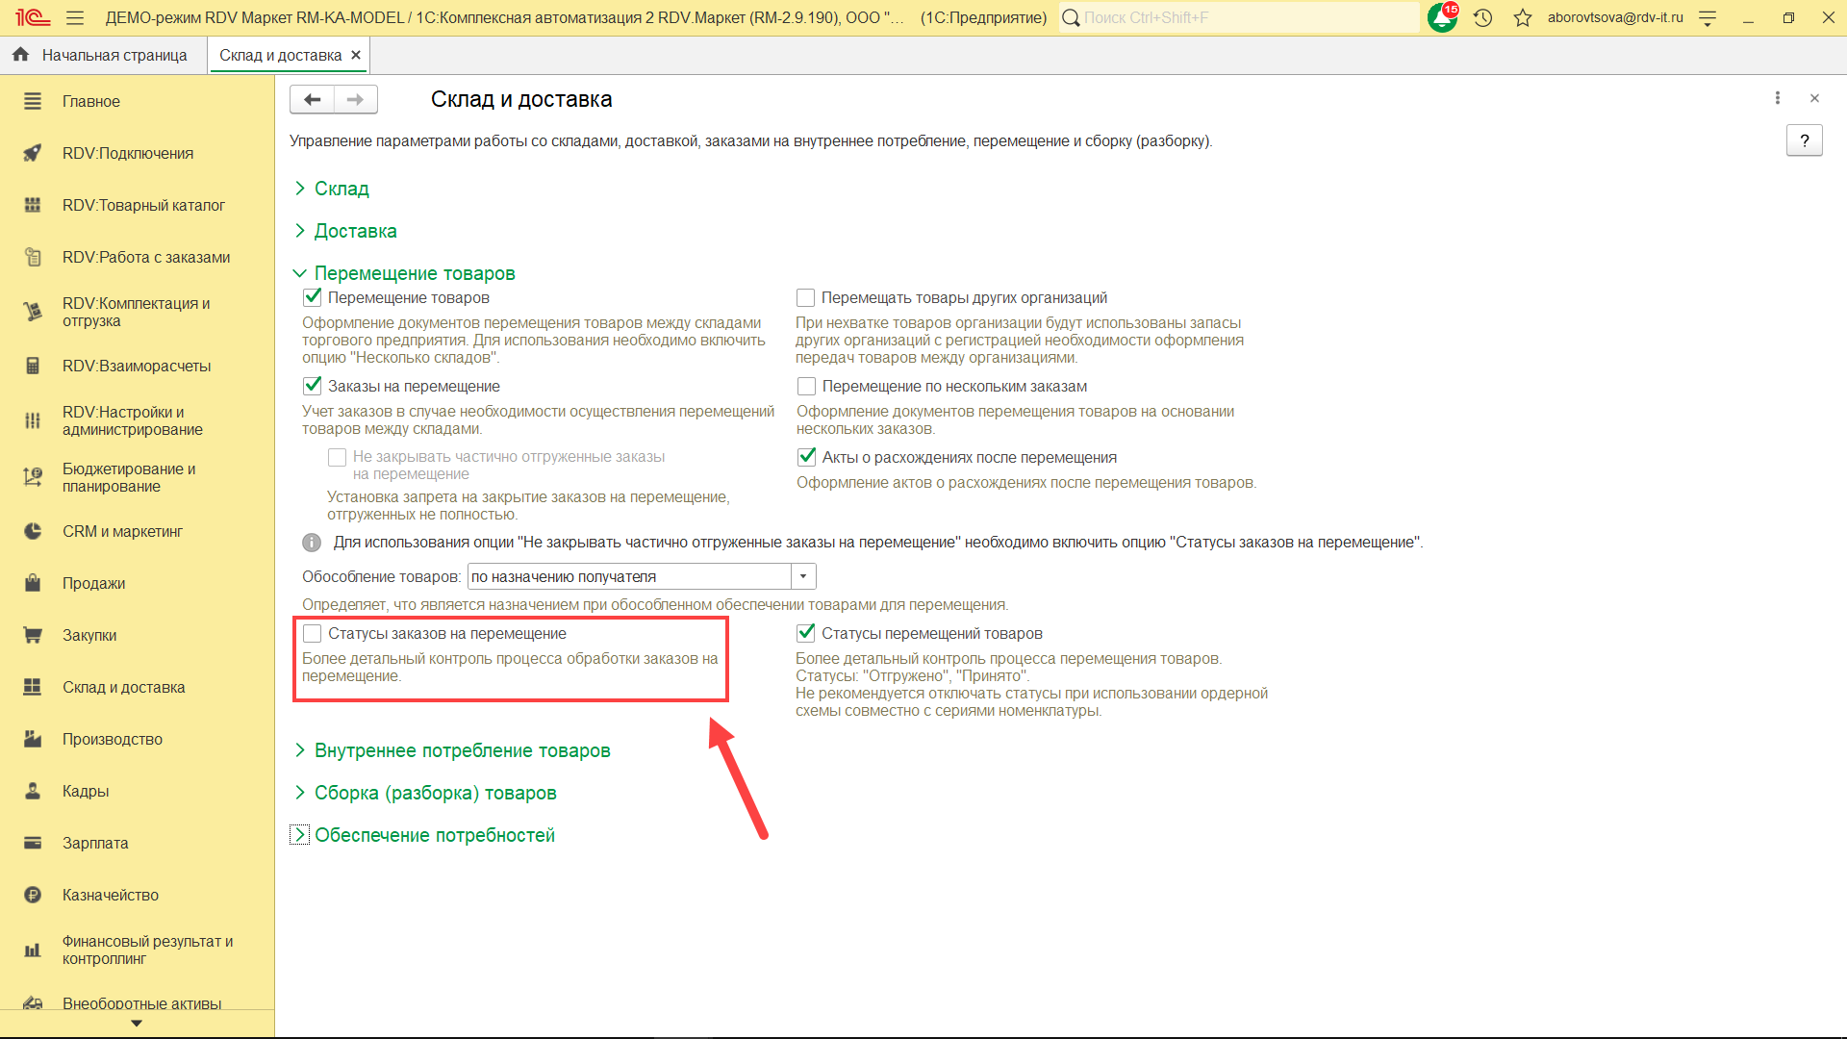Enable Статусы заказов на перемещение checkbox
Viewport: 1847px width, 1039px height.
[313, 634]
